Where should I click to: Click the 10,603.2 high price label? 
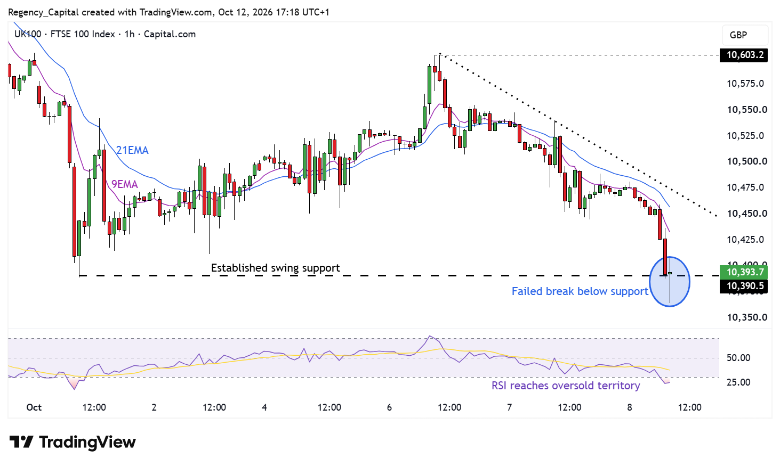point(744,55)
